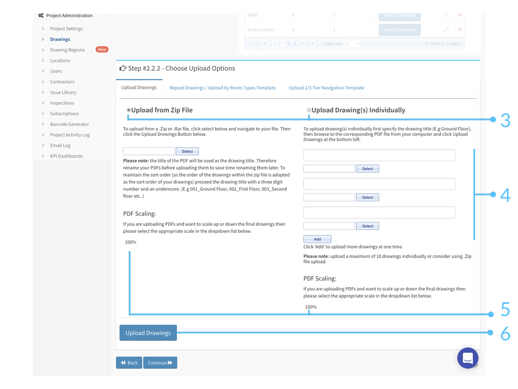Switch to the Upload Drawings tab

139,87
